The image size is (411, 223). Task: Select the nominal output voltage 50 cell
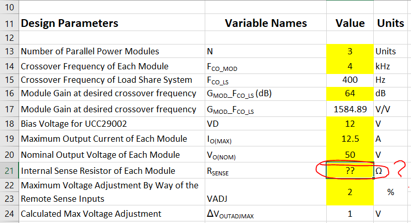point(349,155)
